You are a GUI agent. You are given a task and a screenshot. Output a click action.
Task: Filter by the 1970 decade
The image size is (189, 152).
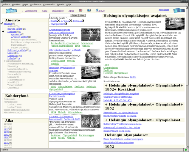click(6, 142)
